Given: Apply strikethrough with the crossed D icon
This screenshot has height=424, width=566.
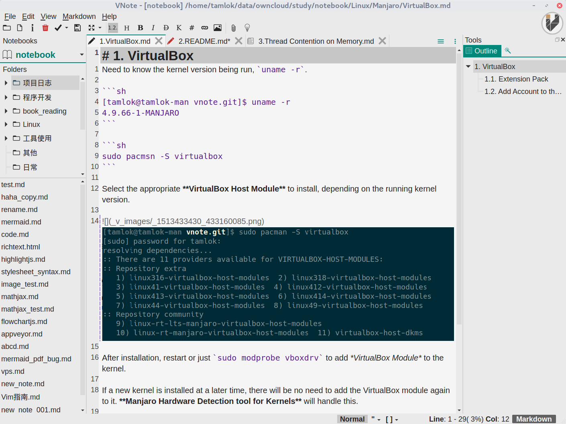Looking at the screenshot, I should (166, 28).
